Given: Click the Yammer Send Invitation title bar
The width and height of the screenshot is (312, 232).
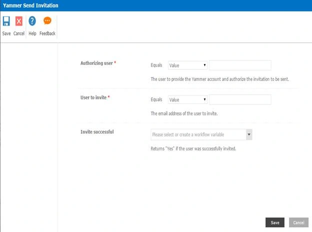Looking at the screenshot, I should (x=156, y=5).
